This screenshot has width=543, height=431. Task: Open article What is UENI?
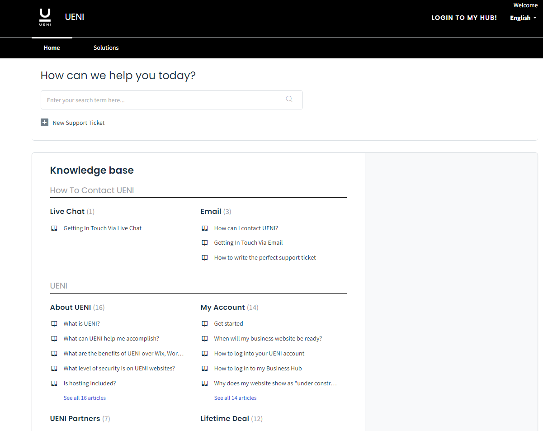click(82, 324)
